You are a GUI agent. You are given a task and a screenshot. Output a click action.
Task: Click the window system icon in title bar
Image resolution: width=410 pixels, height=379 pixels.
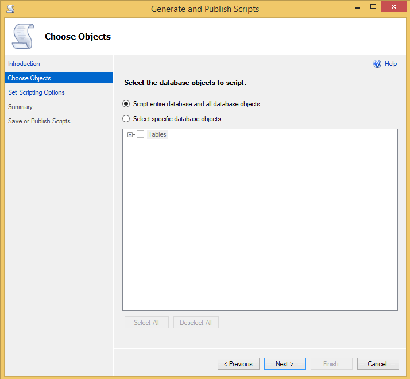(x=10, y=9)
